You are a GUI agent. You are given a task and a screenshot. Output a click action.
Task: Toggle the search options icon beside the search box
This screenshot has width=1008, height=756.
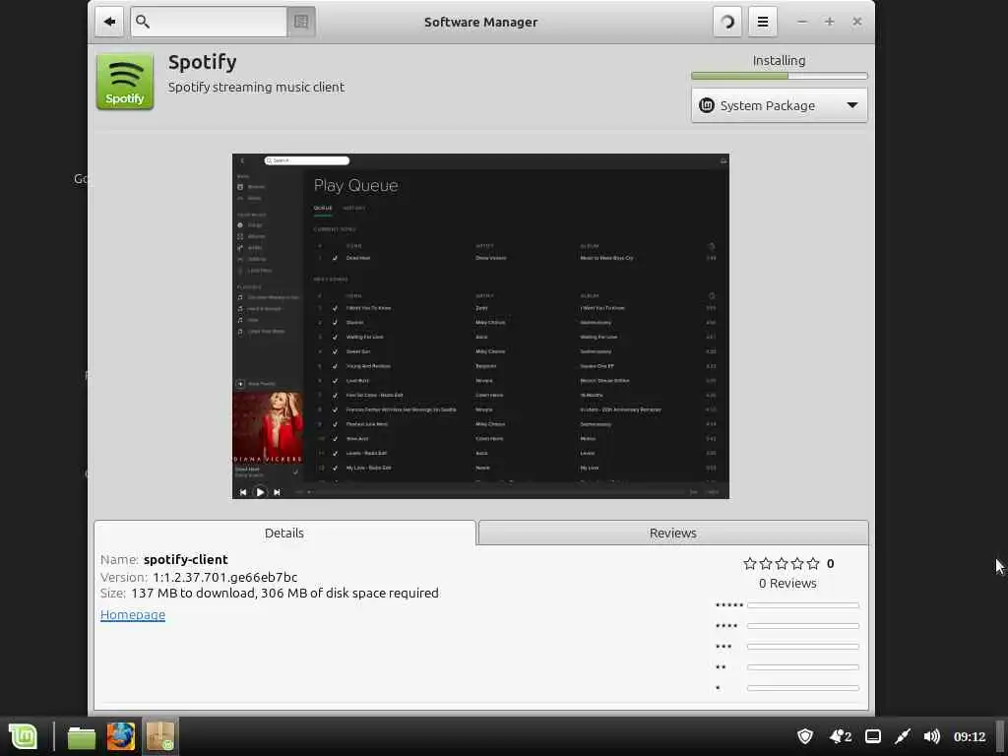click(x=301, y=22)
